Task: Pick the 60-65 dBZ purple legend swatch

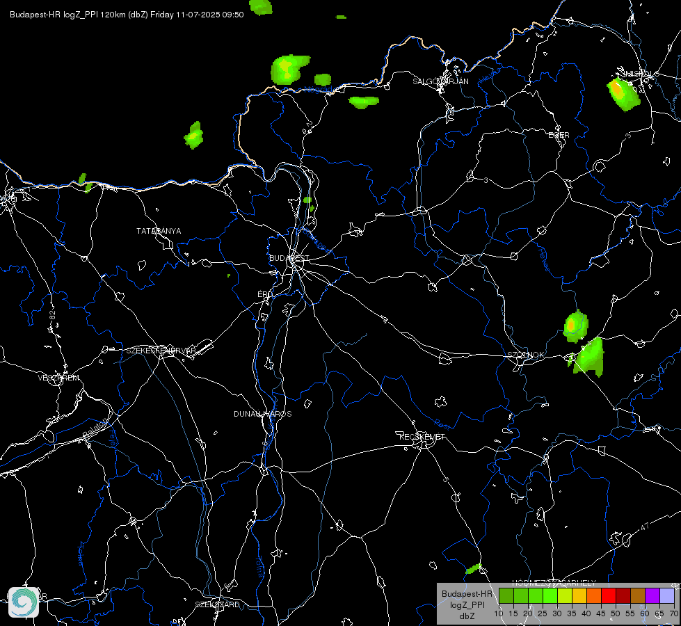Action: [x=652, y=595]
